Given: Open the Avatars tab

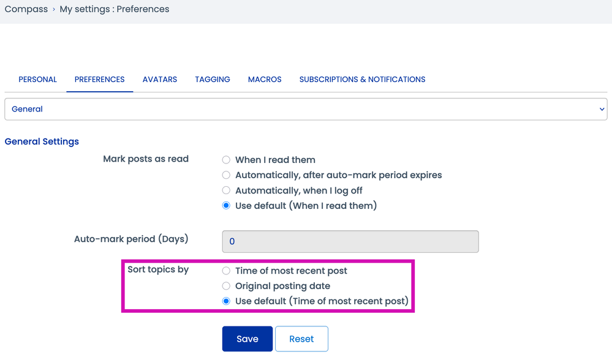Looking at the screenshot, I should pyautogui.click(x=160, y=80).
